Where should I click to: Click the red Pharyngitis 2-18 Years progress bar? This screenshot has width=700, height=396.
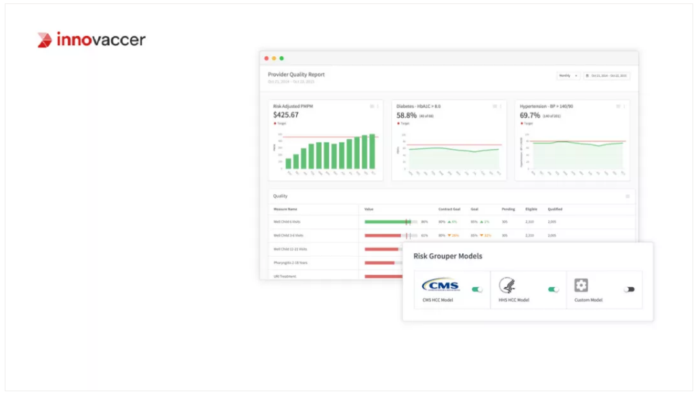pos(379,263)
